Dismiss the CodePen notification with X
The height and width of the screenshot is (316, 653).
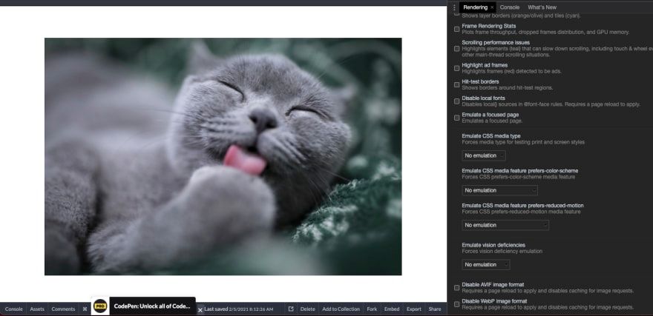click(x=200, y=310)
